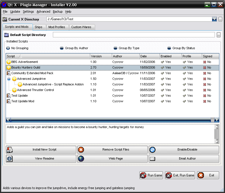This screenshot has height=193, width=225.
Task: Select Group By Status option
Action: [169, 48]
